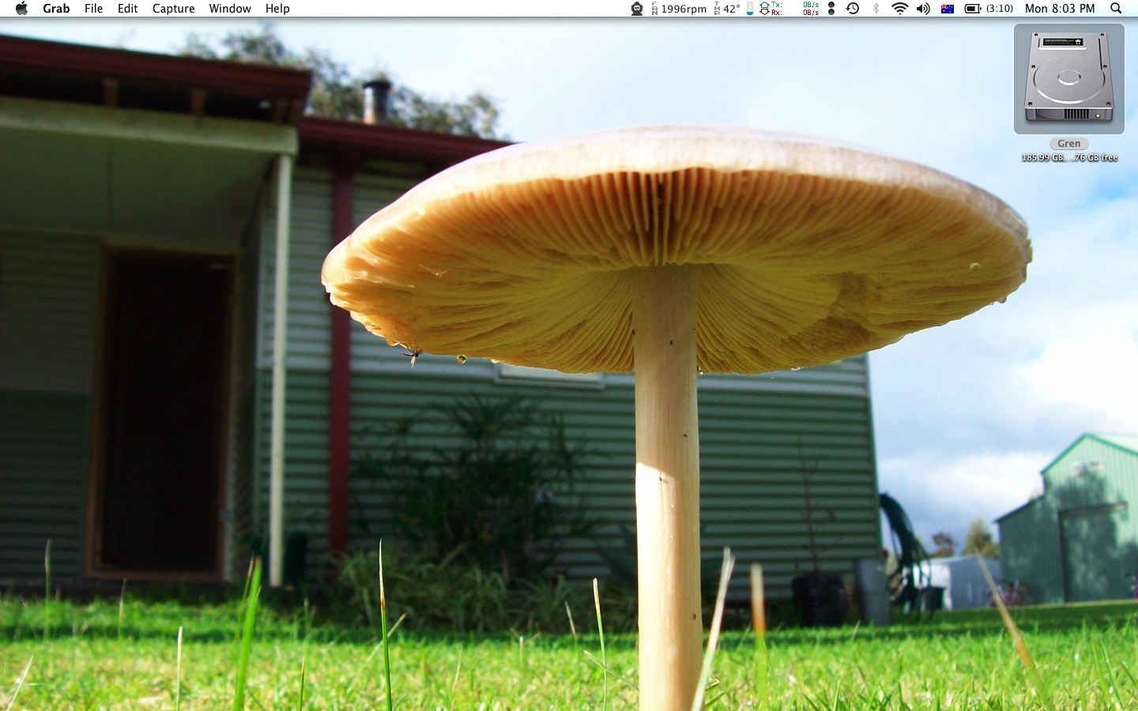This screenshot has height=711, width=1138.
Task: Open the Grab application menu
Action: (56, 9)
